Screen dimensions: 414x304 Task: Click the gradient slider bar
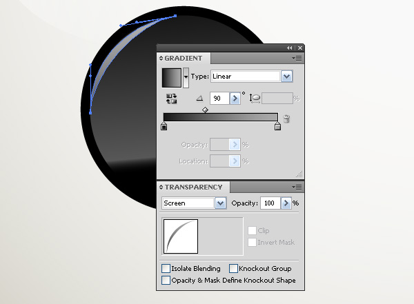coord(221,117)
